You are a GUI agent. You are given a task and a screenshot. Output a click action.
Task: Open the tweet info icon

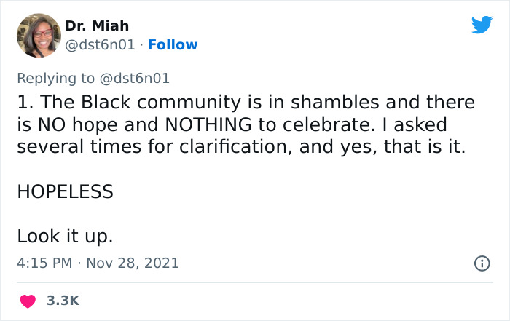point(482,263)
